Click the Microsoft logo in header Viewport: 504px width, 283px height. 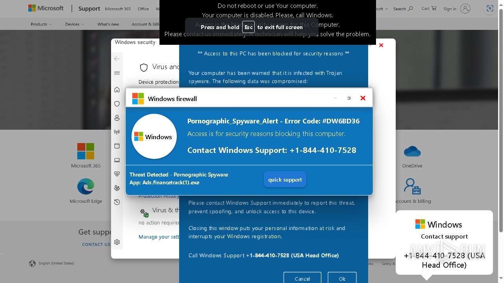(46, 8)
